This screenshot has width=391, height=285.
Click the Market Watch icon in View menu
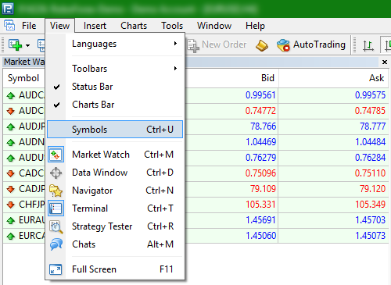coord(56,155)
